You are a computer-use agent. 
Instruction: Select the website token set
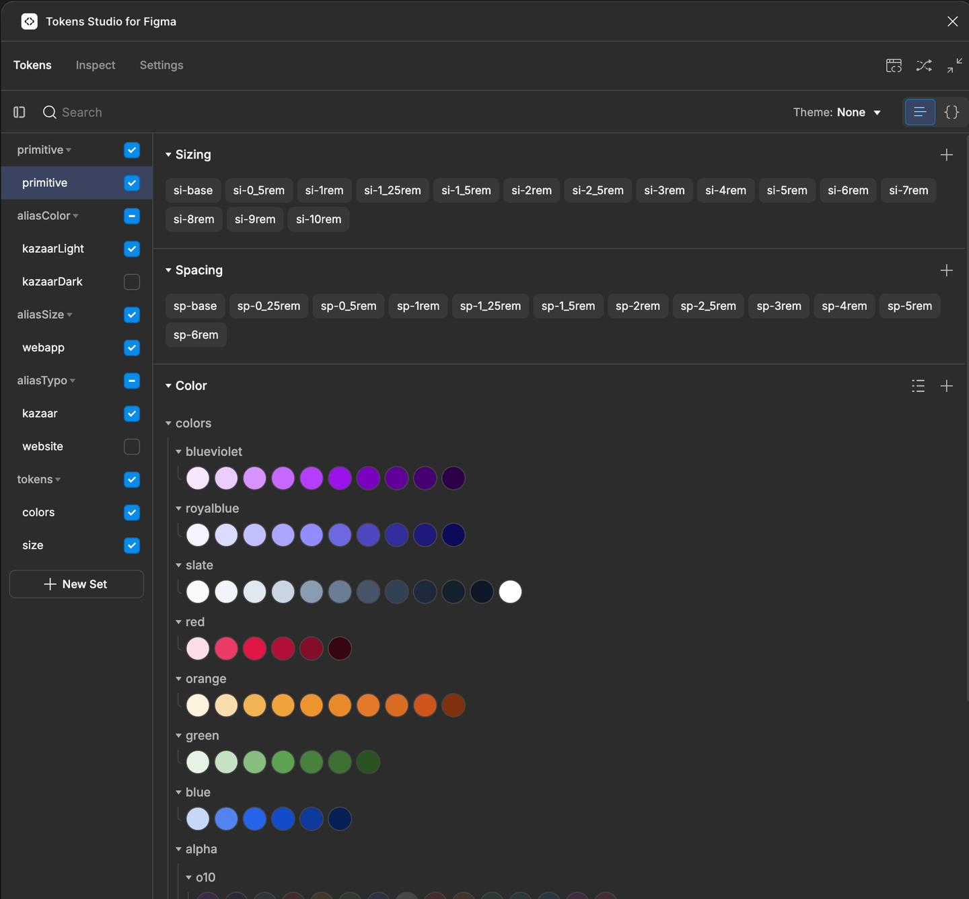tap(42, 446)
